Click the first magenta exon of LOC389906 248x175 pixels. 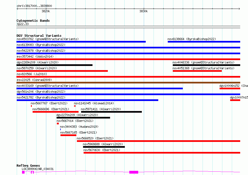23,172
